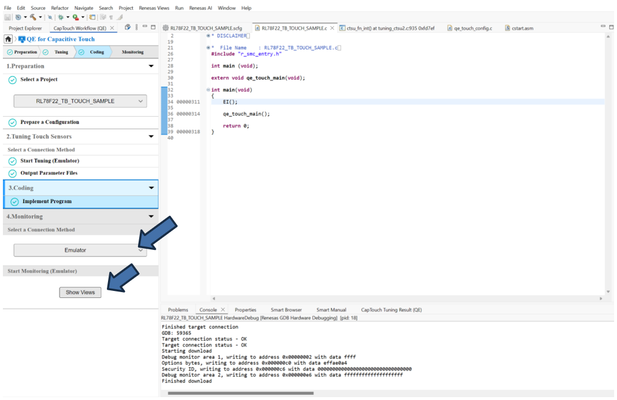This screenshot has height=400, width=617.
Task: Collapse the 2.Tuning Touch Sensors section
Action: click(151, 137)
